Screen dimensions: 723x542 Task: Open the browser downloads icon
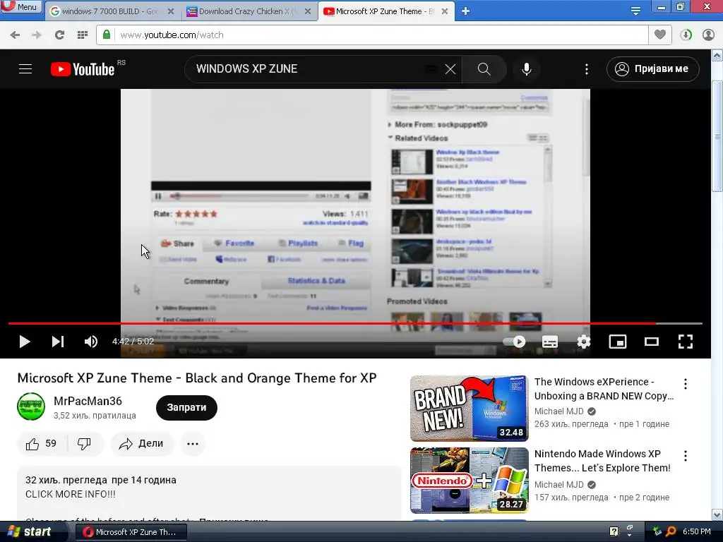click(686, 35)
